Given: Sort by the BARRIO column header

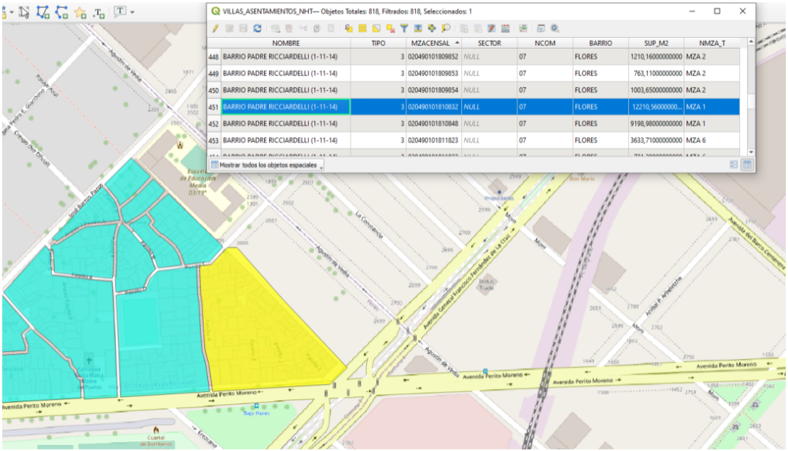Looking at the screenshot, I should click(x=600, y=43).
